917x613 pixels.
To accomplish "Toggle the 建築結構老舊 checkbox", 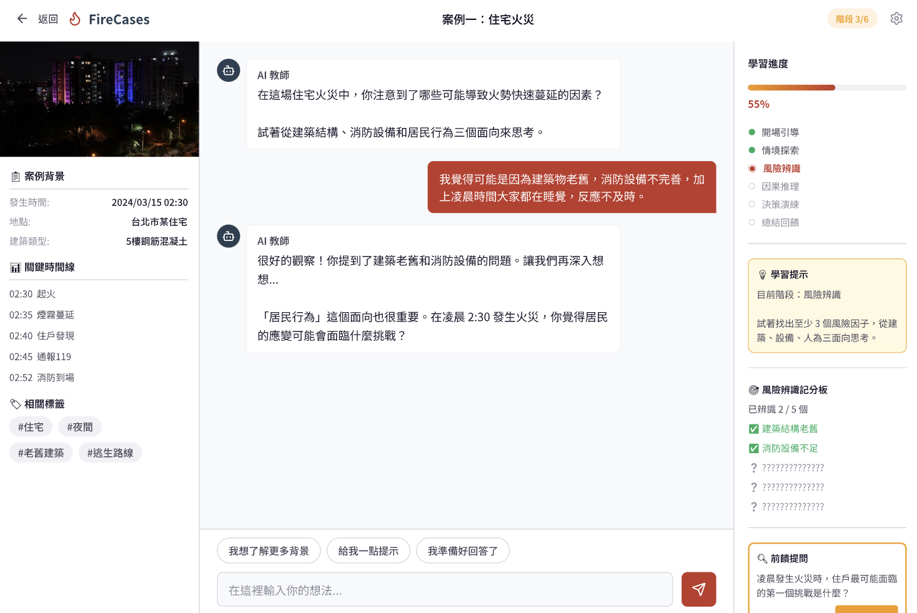I will 754,429.
